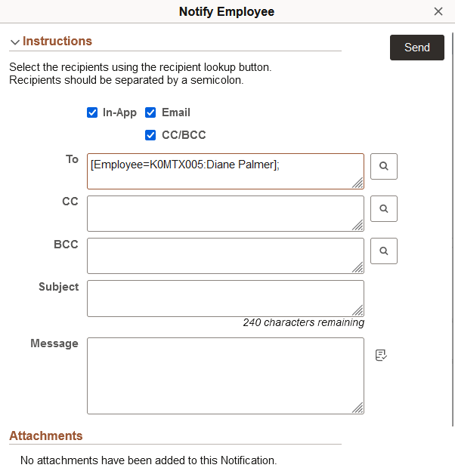The width and height of the screenshot is (455, 471).
Task: Click the To field label
Action: tap(72, 159)
